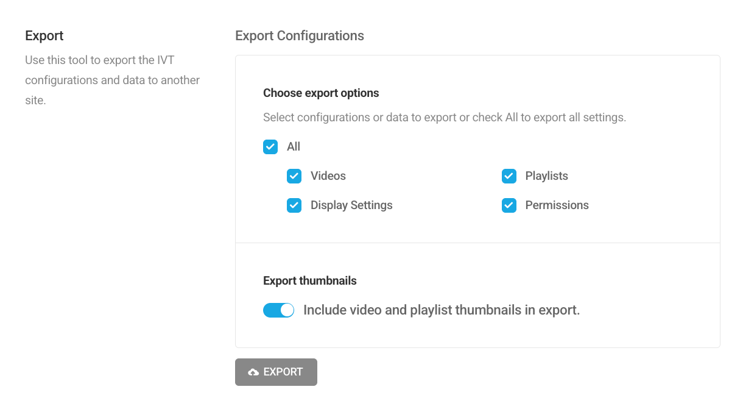Click the Choose export options heading
Viewport: 743px width, 409px height.
coord(321,93)
